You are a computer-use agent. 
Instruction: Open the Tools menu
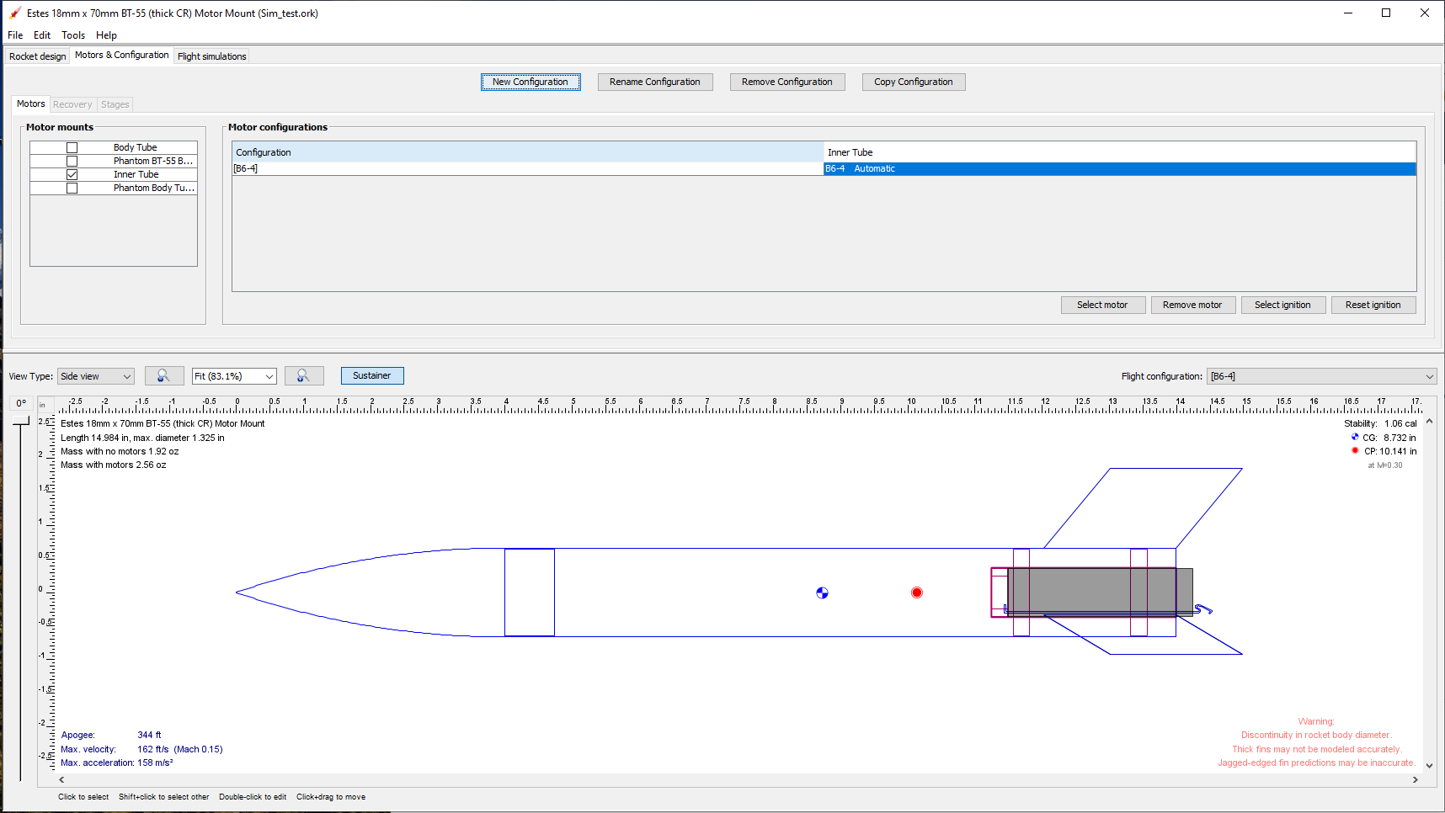tap(72, 35)
